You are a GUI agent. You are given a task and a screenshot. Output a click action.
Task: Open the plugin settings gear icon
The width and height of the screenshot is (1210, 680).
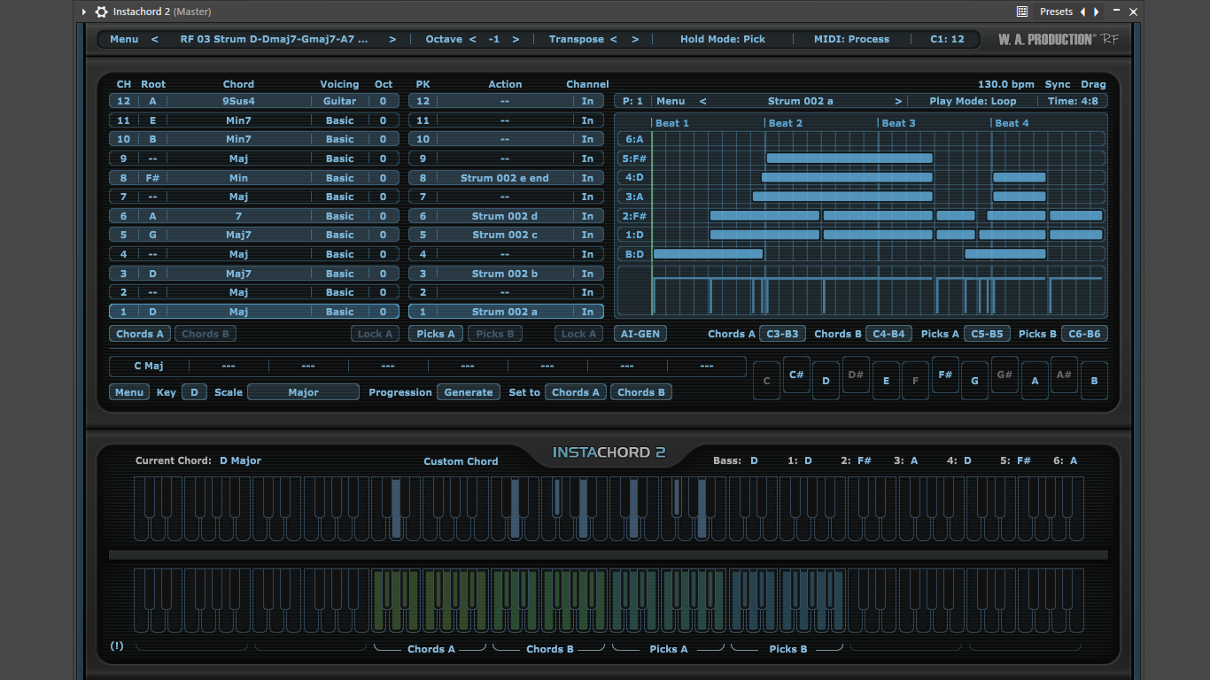coord(101,12)
